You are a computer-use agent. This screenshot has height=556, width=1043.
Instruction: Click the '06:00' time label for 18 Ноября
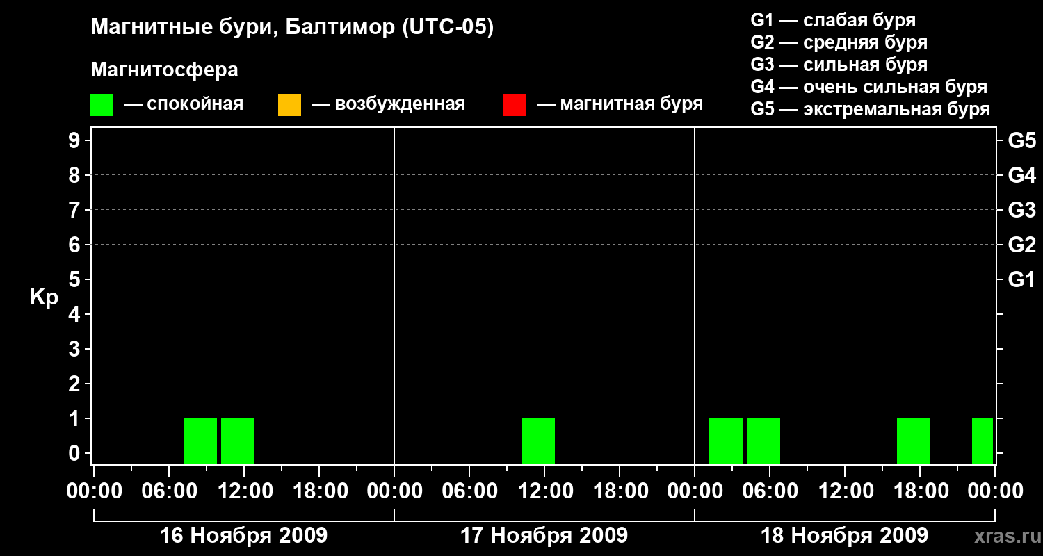[x=770, y=491]
